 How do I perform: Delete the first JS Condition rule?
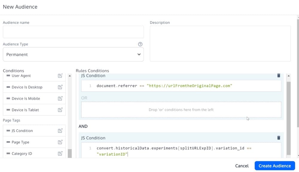click(x=279, y=75)
